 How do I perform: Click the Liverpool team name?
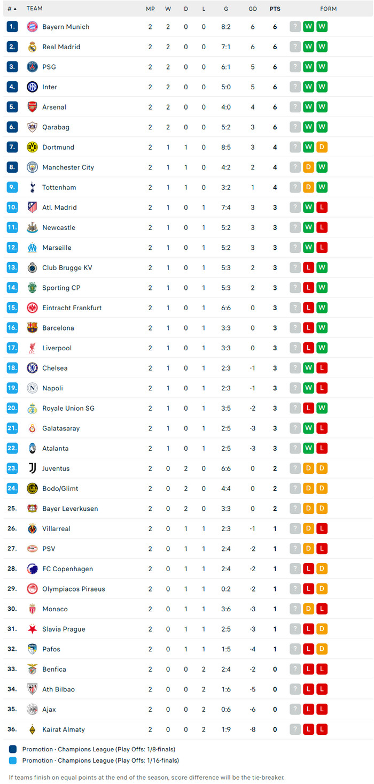point(57,348)
